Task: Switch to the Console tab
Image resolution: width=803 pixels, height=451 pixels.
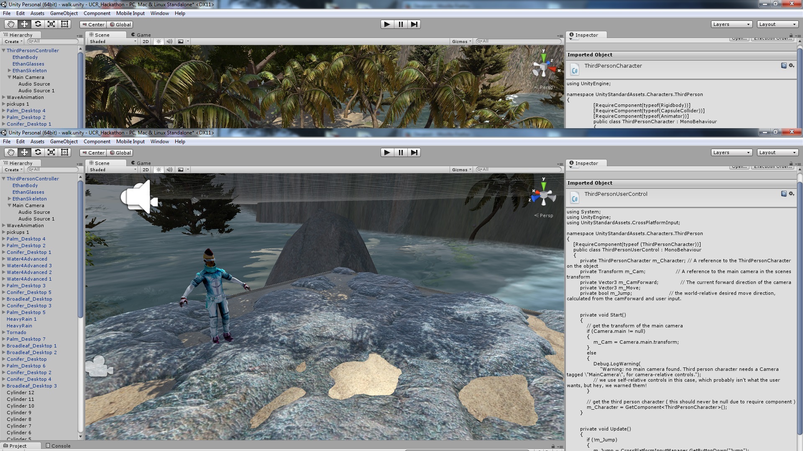Action: tap(58, 446)
